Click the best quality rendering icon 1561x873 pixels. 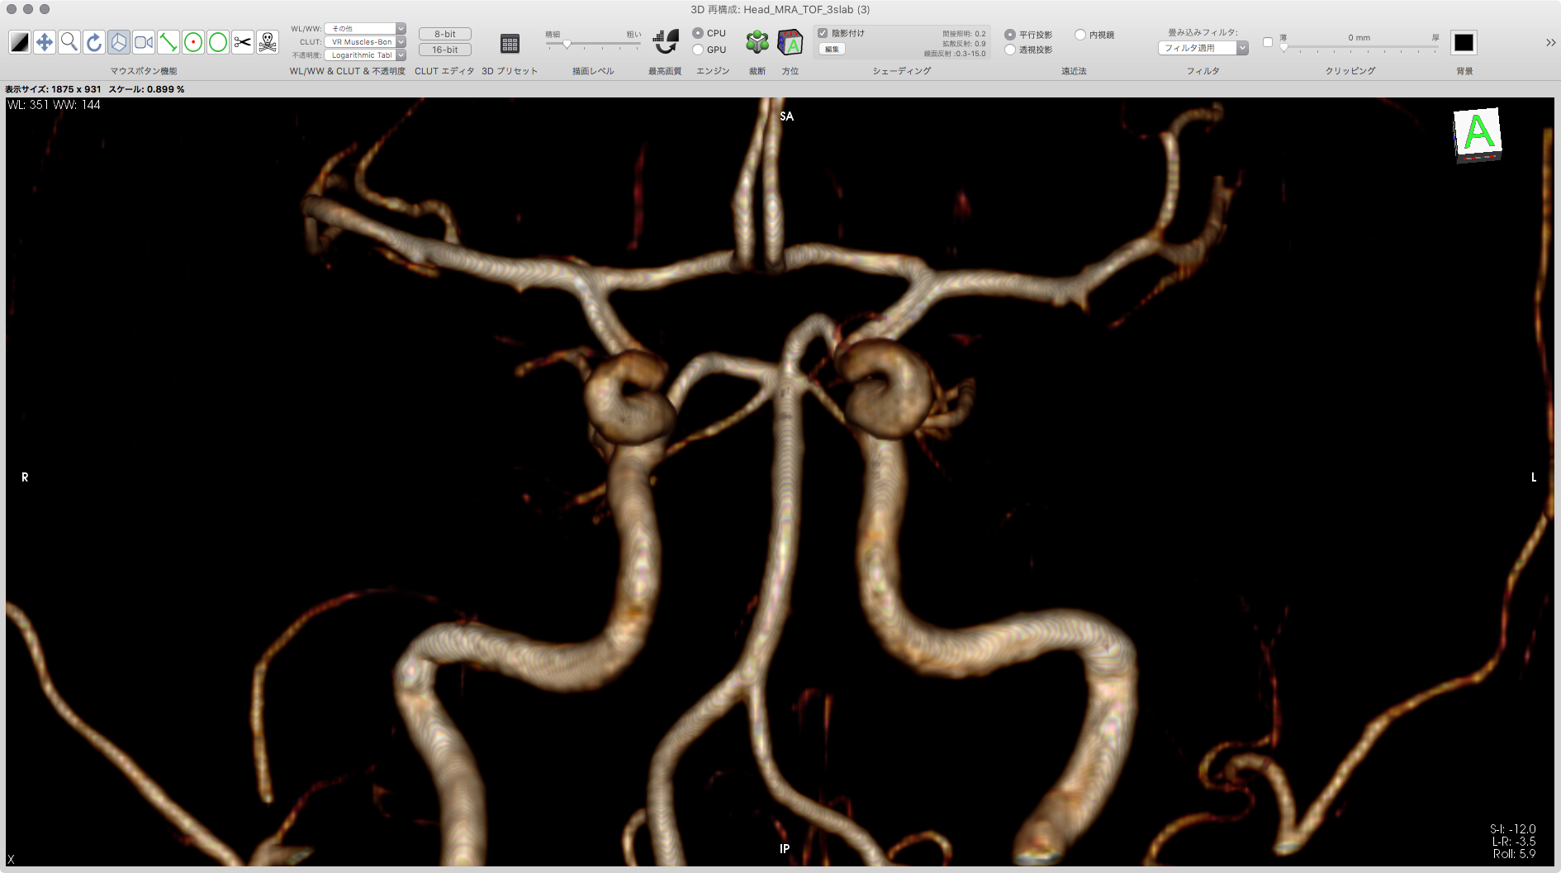coord(665,42)
